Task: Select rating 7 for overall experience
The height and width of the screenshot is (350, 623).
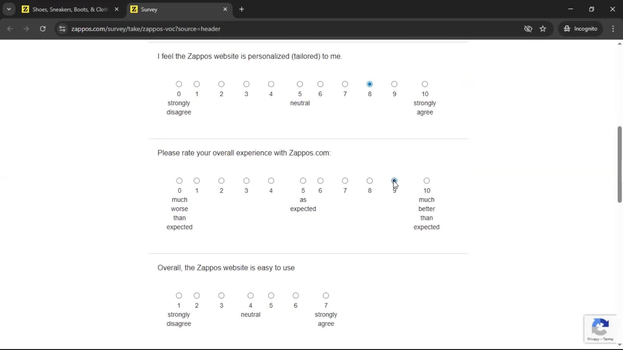Action: [345, 181]
